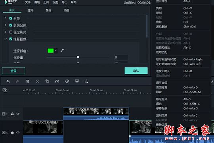
Task: Open the 帮助 menu
Action: (74, 2)
